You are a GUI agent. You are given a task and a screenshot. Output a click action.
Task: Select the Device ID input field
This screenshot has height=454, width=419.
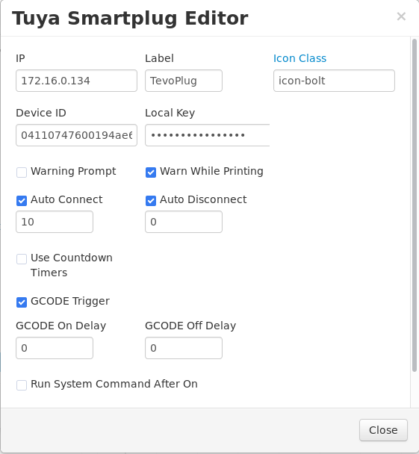(76, 135)
